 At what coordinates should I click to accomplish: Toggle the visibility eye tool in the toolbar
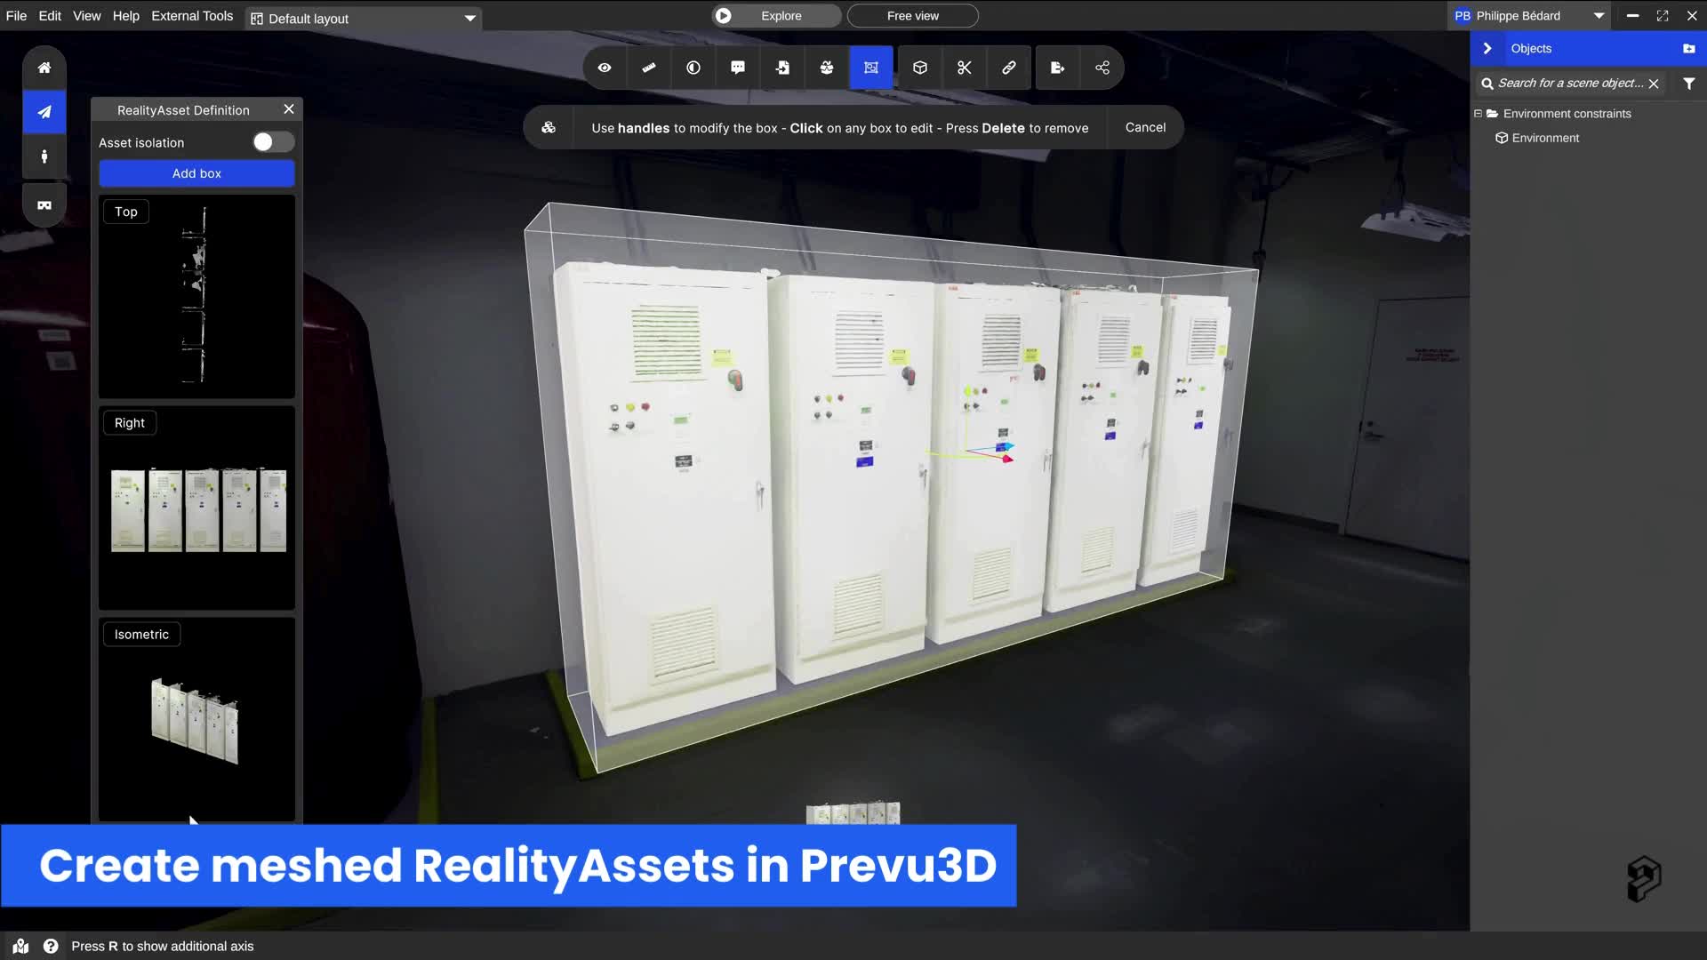[x=605, y=68]
